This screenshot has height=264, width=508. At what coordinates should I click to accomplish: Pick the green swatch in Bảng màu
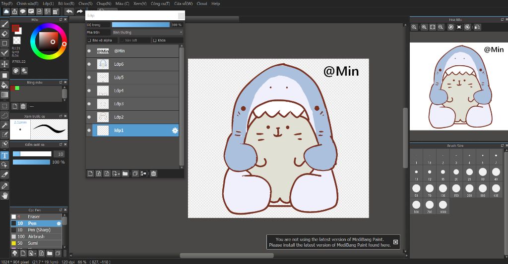(17, 88)
